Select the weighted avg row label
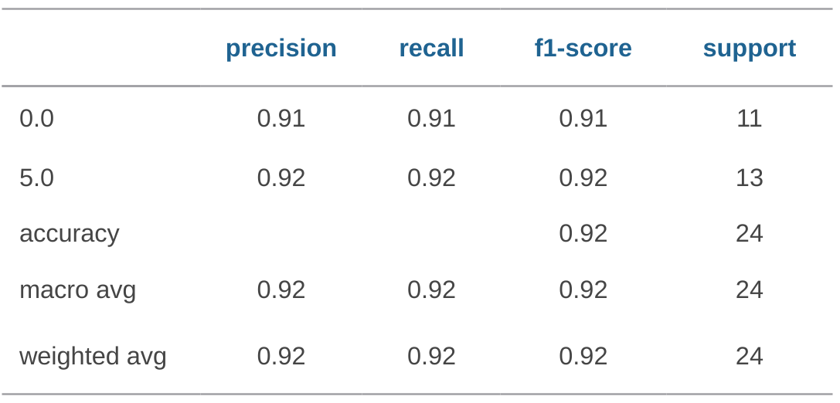The width and height of the screenshot is (840, 403). pyautogui.click(x=93, y=356)
